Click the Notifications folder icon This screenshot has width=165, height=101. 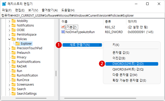point(14,26)
